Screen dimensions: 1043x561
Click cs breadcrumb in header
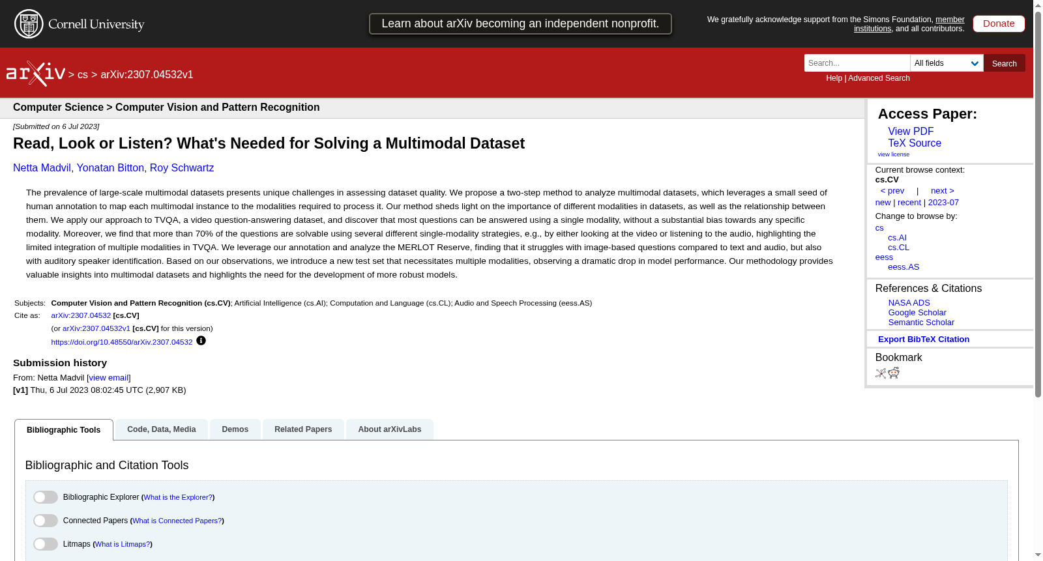pos(83,75)
